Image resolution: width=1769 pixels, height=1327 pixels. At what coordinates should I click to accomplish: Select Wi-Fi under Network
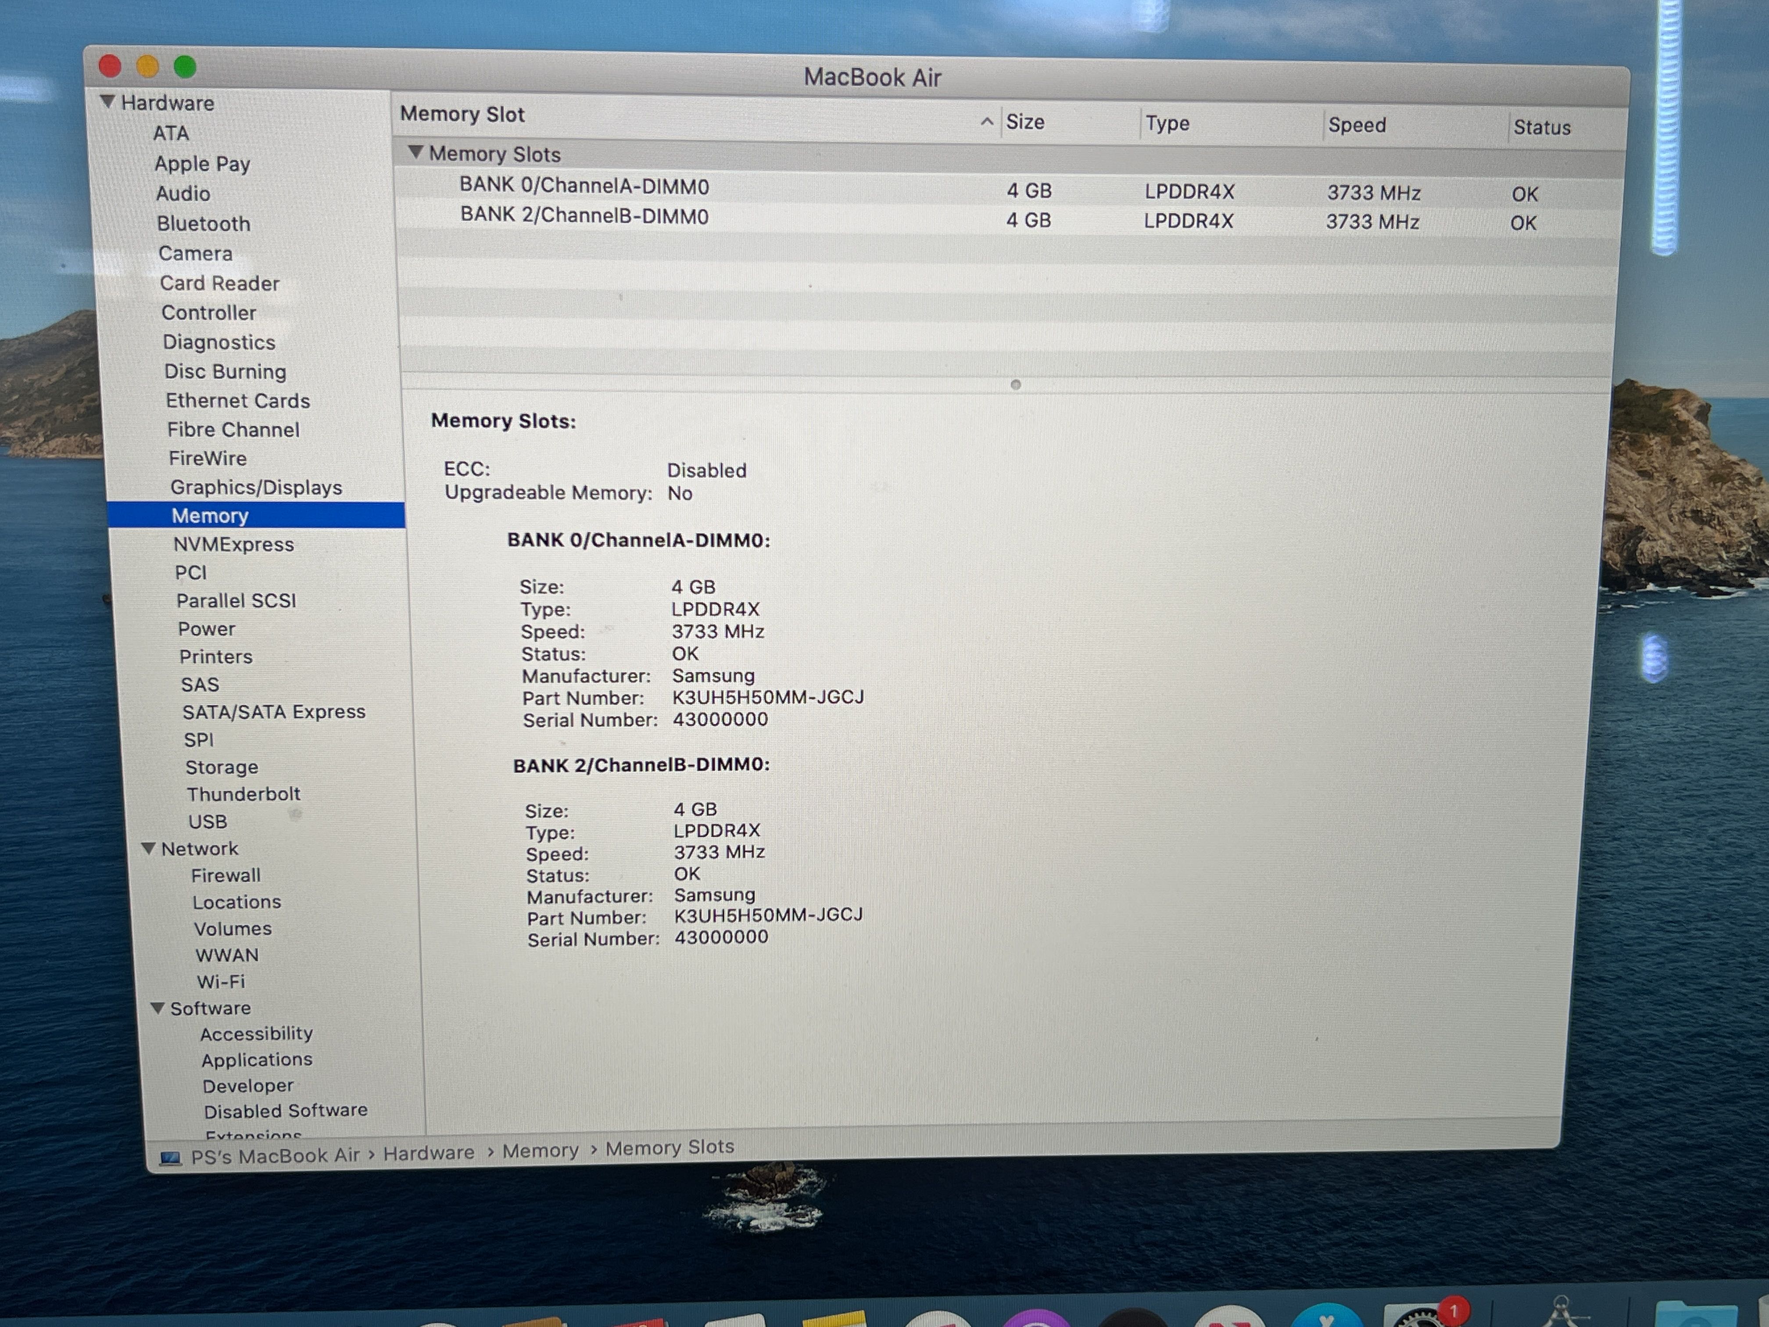[x=221, y=982]
